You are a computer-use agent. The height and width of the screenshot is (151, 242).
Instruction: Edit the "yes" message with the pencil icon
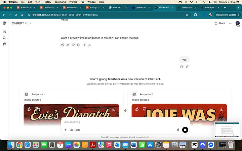pos(187,67)
